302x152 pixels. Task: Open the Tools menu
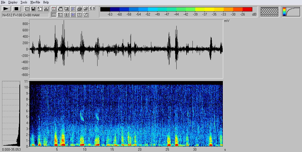(24, 2)
